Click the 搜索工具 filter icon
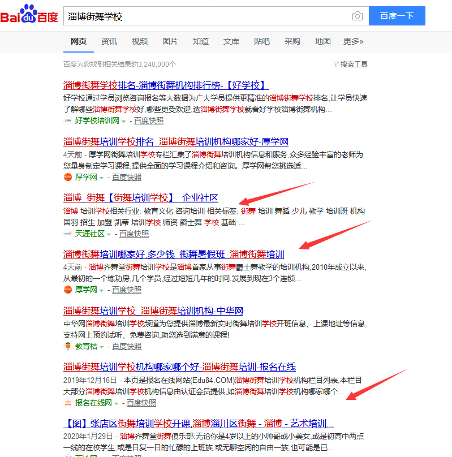Screen dimensions: 452x457 point(336,64)
